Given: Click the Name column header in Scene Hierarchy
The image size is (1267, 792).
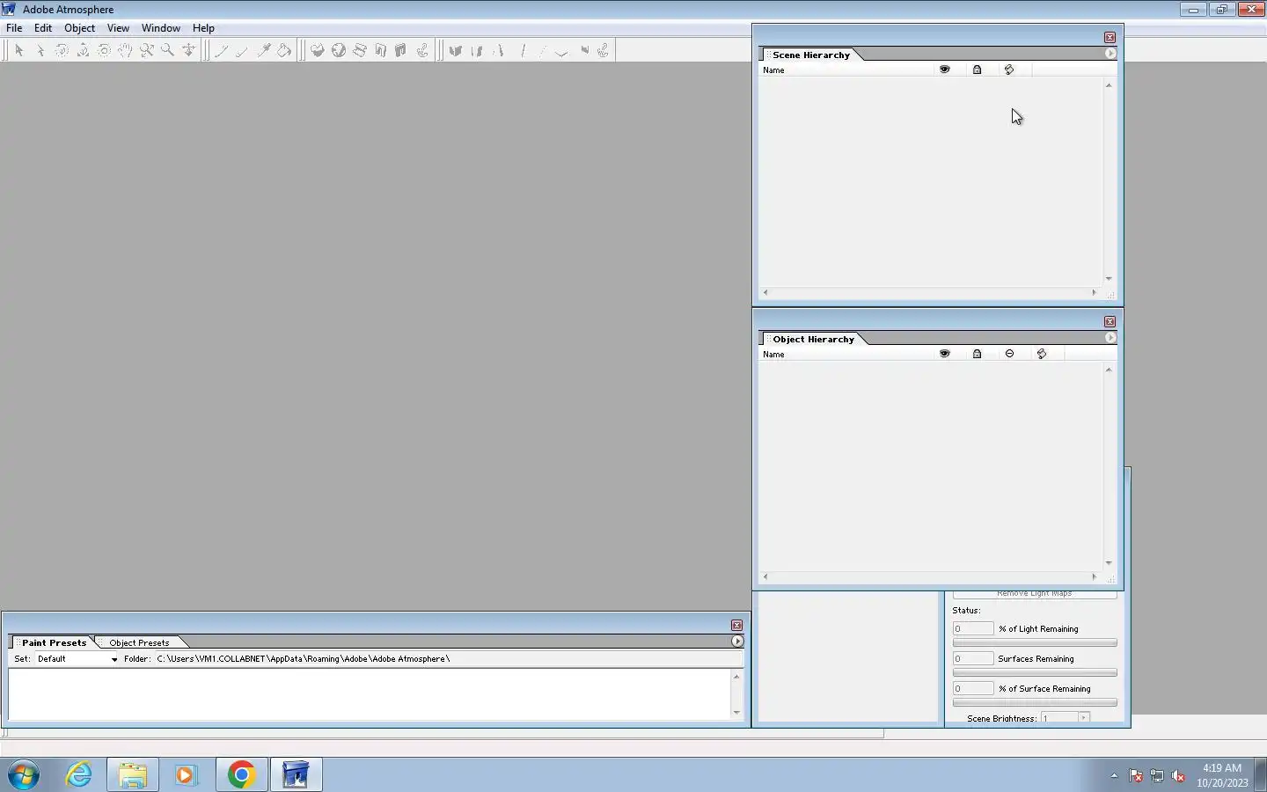Looking at the screenshot, I should pos(846,70).
